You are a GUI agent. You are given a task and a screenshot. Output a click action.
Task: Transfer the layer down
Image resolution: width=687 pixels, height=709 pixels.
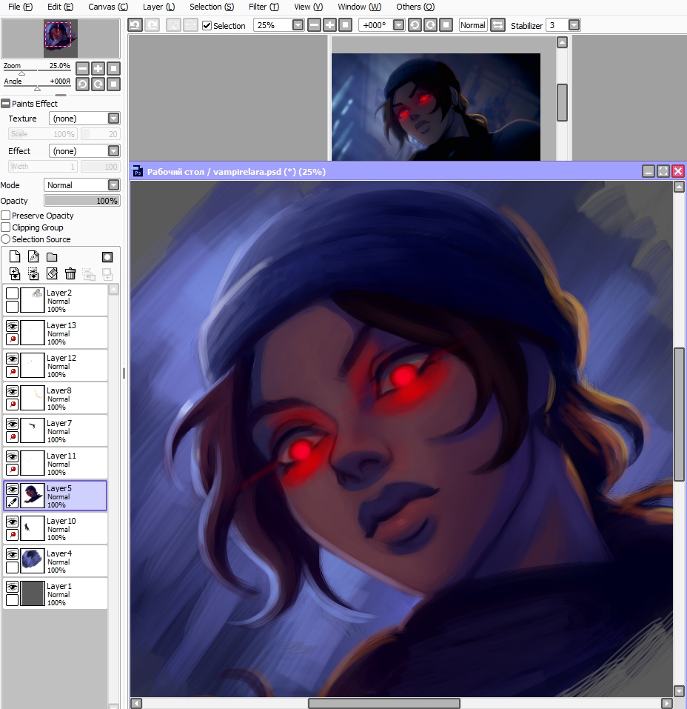(x=14, y=273)
